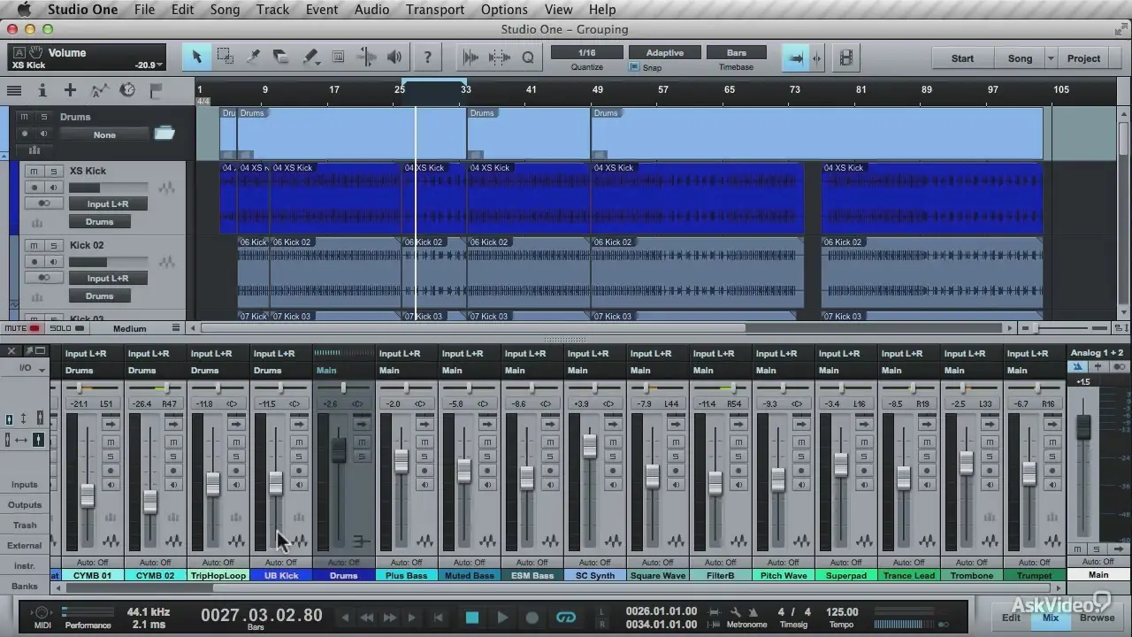Select the Arrow tool
The width and height of the screenshot is (1132, 637).
[196, 58]
